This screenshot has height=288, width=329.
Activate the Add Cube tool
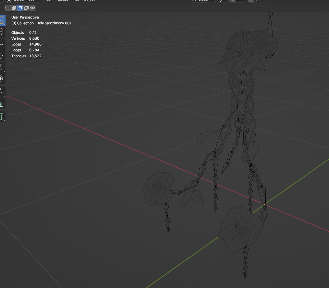coord(2,116)
